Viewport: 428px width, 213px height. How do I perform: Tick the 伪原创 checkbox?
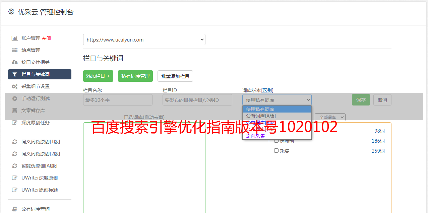(x=277, y=141)
